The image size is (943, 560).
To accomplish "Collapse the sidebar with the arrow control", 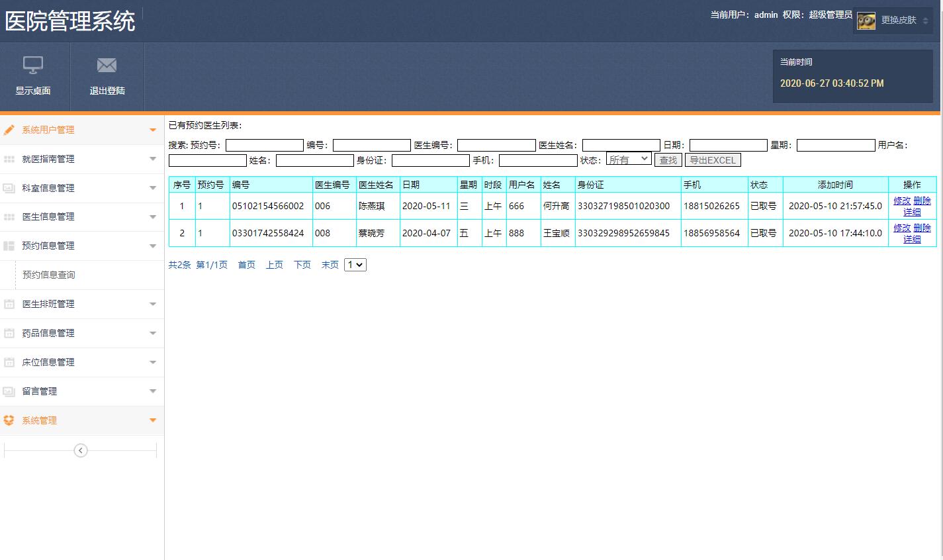I will coord(80,450).
